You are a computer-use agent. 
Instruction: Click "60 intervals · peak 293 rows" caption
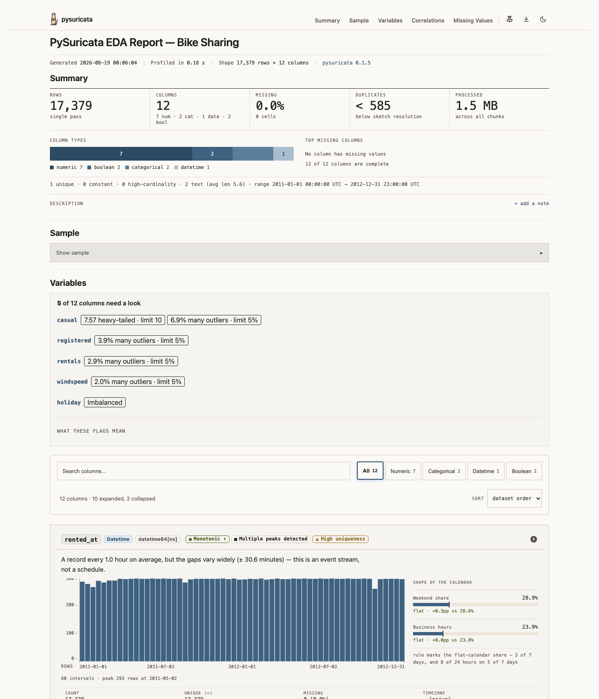(x=119, y=678)
